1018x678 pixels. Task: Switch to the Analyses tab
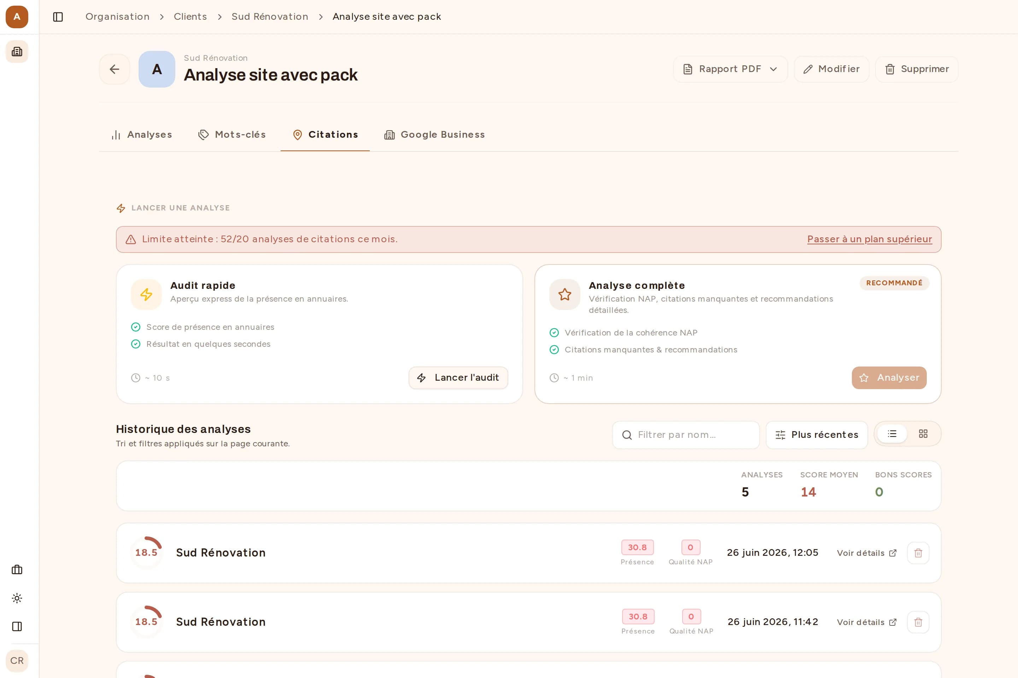point(142,135)
